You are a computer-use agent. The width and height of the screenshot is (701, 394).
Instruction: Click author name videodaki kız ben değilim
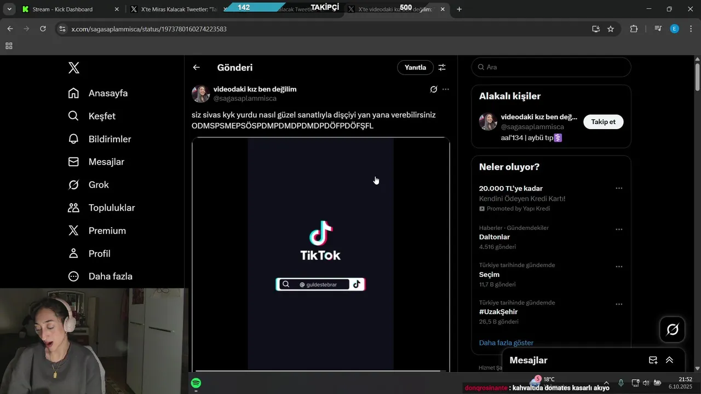255,89
